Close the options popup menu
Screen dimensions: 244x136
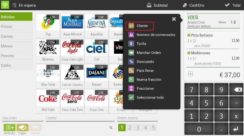pos(174,19)
